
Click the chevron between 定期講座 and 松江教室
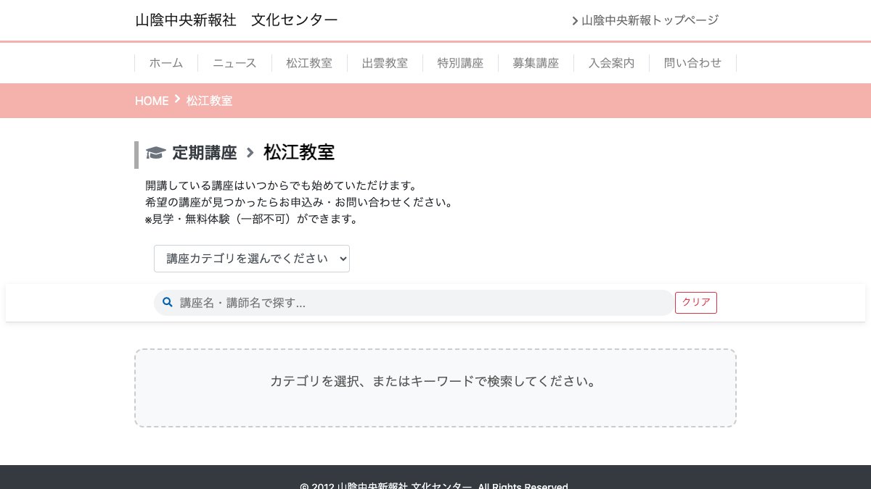[x=250, y=153]
